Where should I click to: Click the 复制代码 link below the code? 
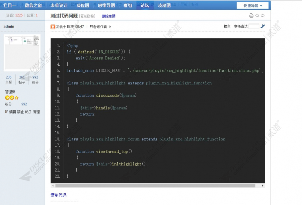[x=58, y=195]
